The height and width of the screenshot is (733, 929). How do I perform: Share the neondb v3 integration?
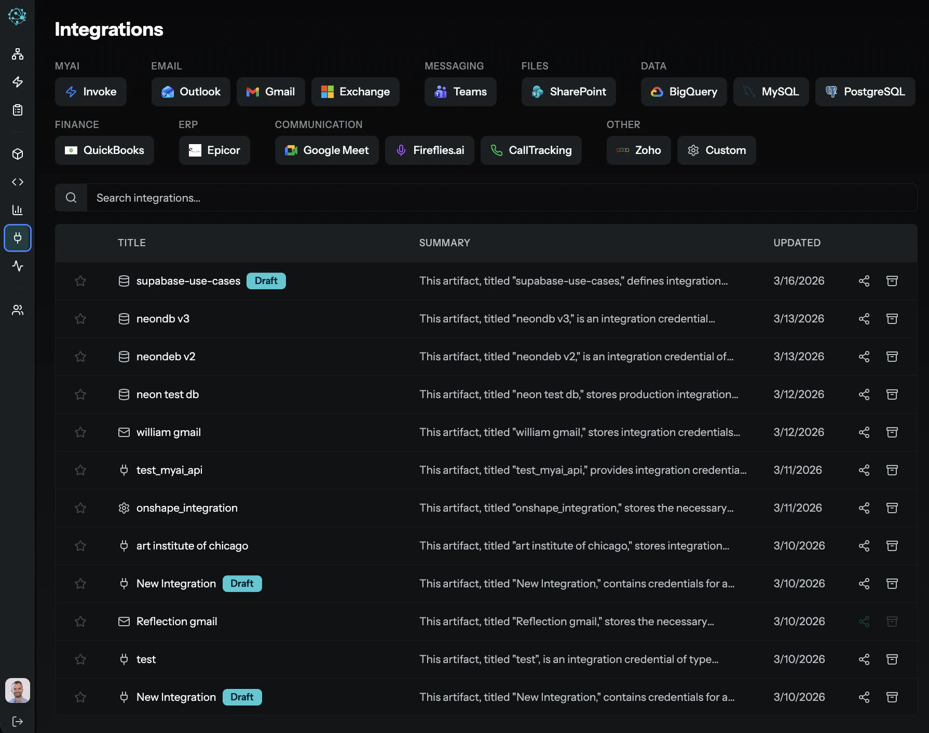point(864,319)
